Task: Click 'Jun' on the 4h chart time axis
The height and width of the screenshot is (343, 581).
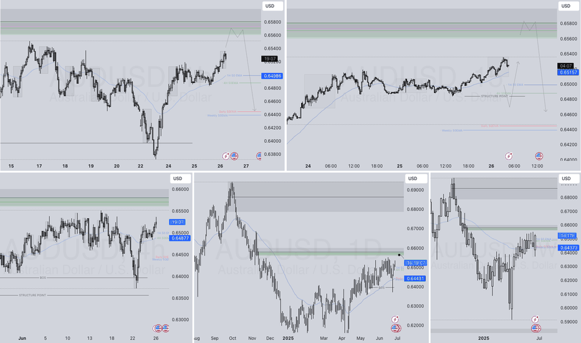Action: [22, 338]
